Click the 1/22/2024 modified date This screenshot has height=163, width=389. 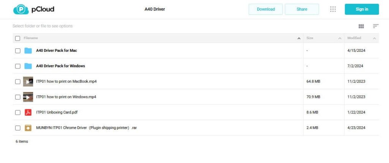coord(356,112)
